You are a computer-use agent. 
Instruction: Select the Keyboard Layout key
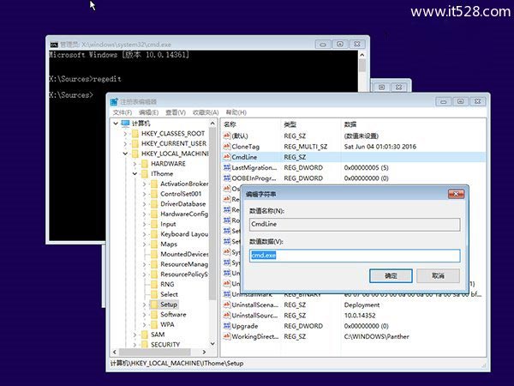pyautogui.click(x=184, y=234)
